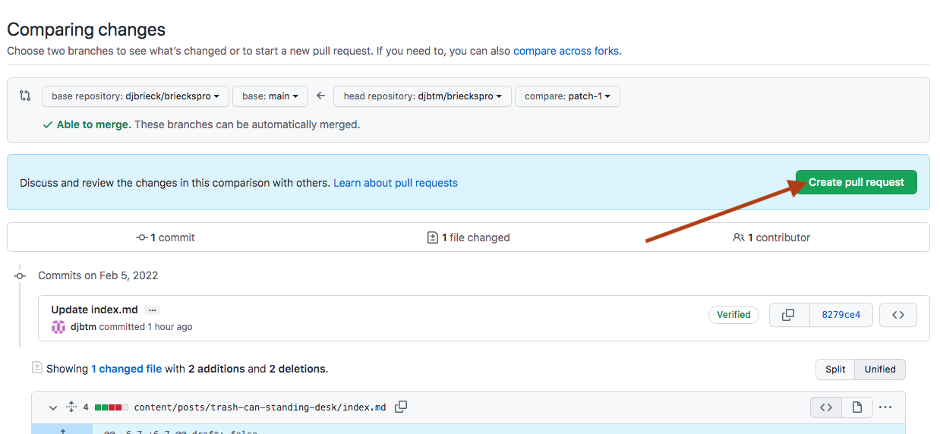
Task: Browse repository at this commit icon
Action: (898, 315)
